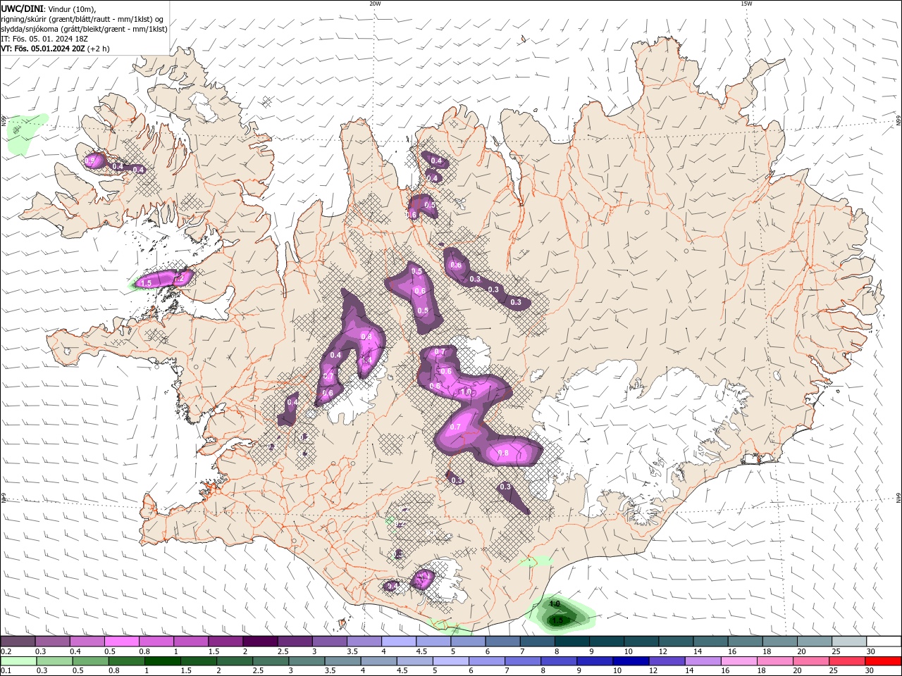Click the 'slydda/snjókoma' legend description line

(85, 29)
